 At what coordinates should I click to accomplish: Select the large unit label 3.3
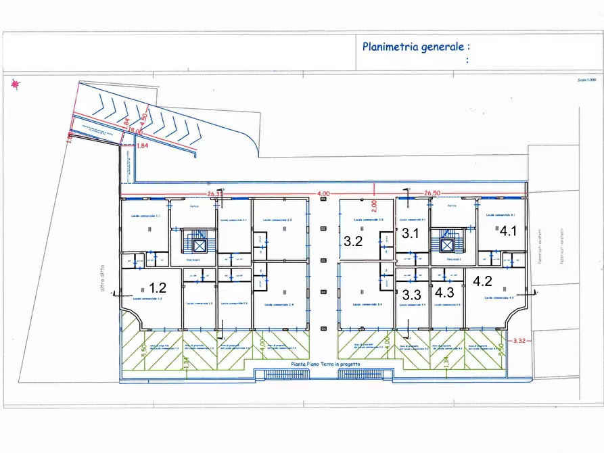[411, 295]
